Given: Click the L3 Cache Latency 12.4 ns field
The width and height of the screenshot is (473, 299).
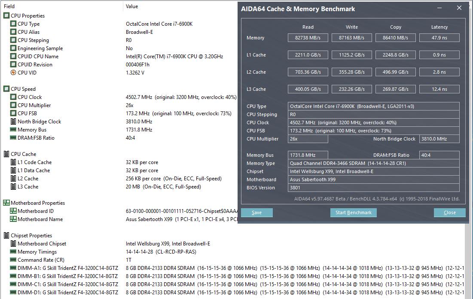Looking at the screenshot, I should pos(439,89).
